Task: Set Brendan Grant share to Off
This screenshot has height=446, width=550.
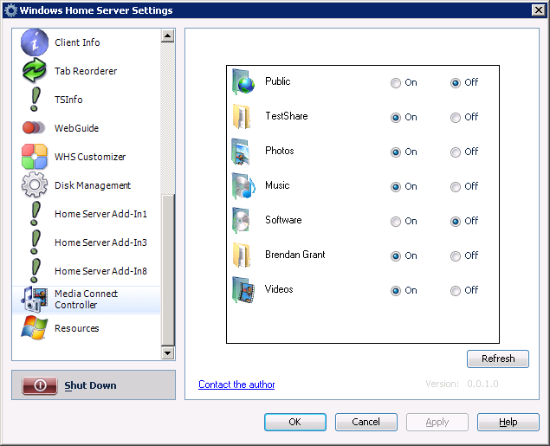Action: coord(455,256)
